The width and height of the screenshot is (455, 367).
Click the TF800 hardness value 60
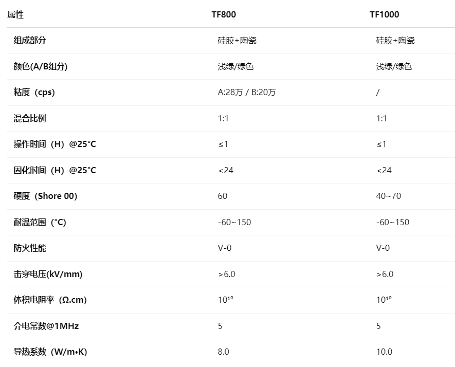[223, 196]
